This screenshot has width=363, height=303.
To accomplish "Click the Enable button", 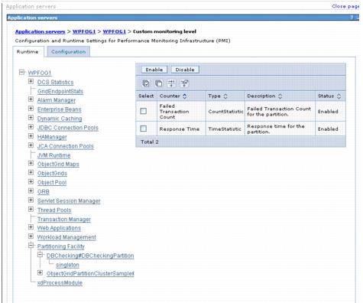I will point(154,70).
